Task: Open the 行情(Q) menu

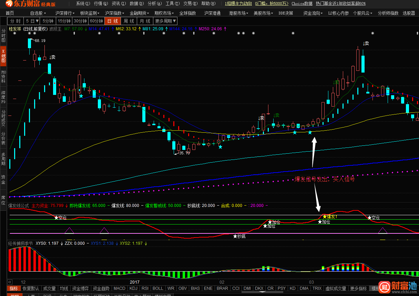Action: tap(101, 3)
